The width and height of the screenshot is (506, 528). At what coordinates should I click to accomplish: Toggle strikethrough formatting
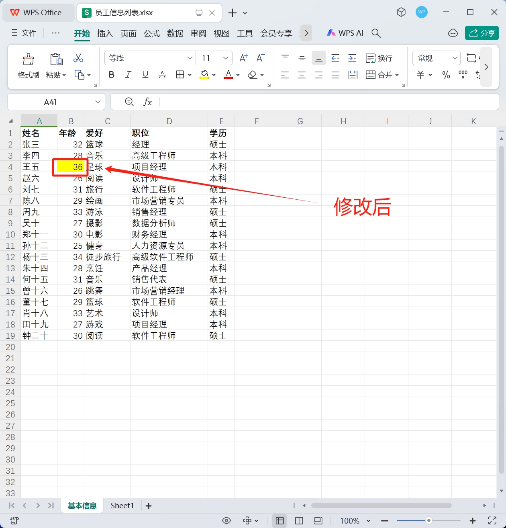pyautogui.click(x=162, y=75)
